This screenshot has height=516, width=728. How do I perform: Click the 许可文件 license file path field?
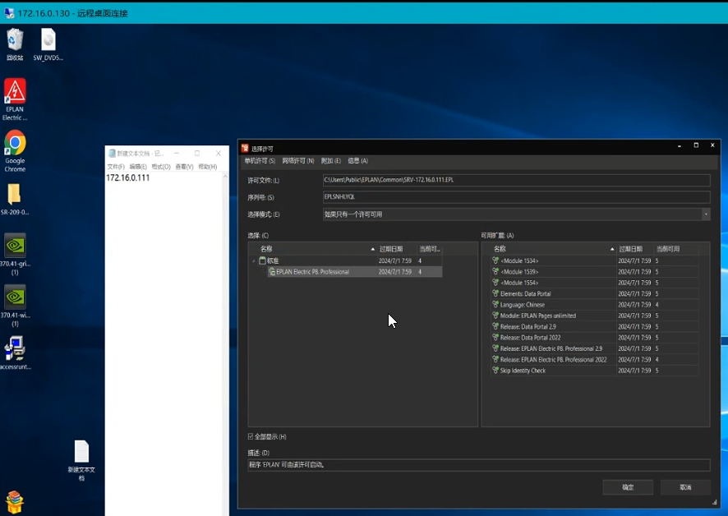point(515,180)
